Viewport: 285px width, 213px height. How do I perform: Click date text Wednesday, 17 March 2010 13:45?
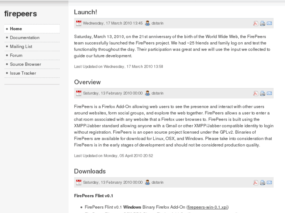(x=113, y=23)
